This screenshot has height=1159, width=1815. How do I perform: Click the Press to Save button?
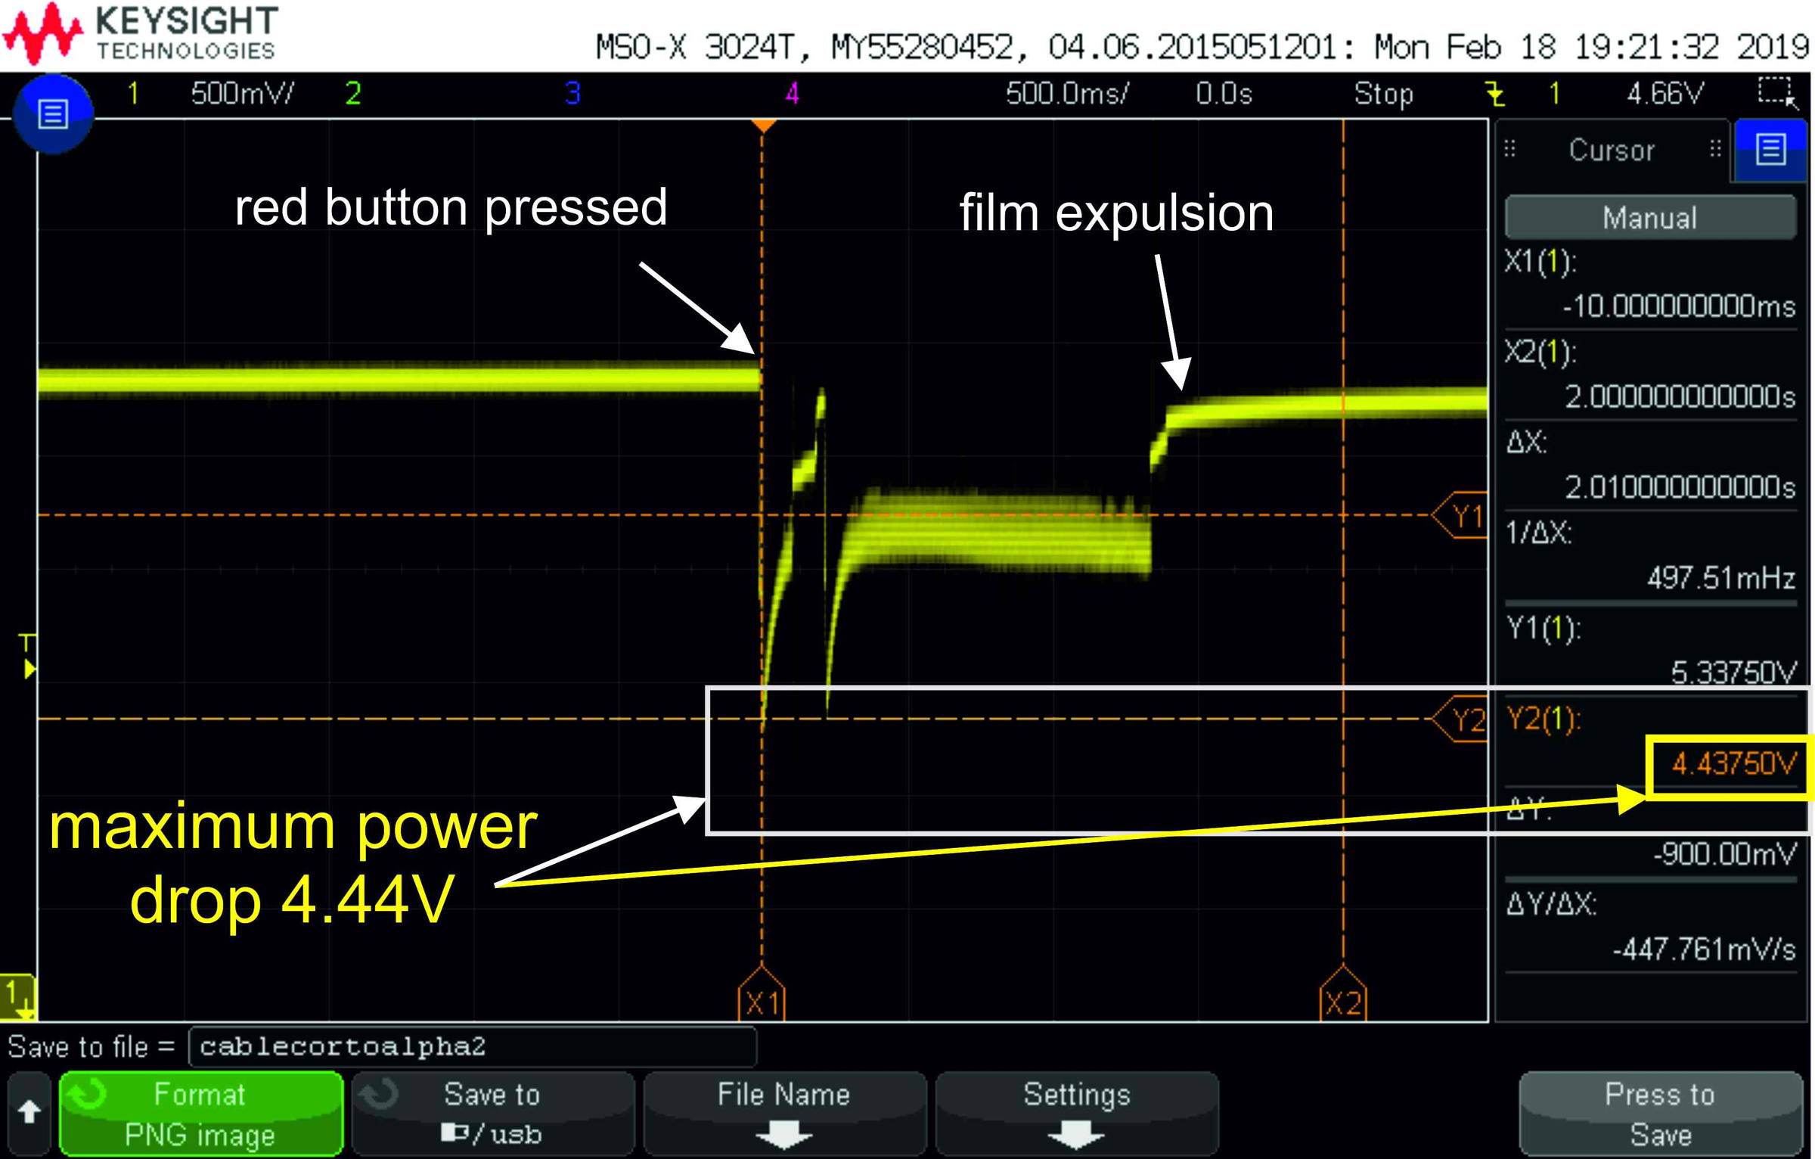[1661, 1112]
